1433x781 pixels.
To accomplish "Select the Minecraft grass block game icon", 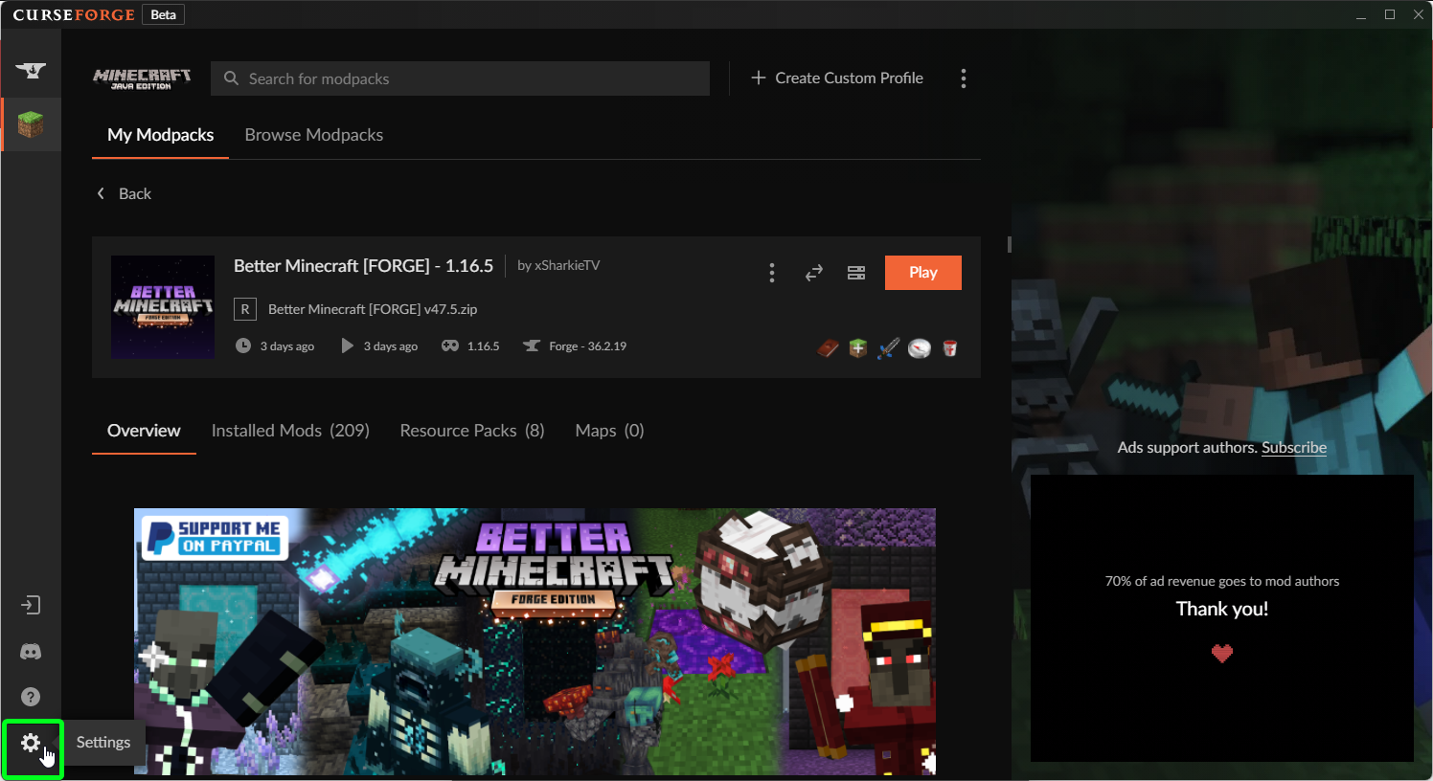I will coord(31,124).
